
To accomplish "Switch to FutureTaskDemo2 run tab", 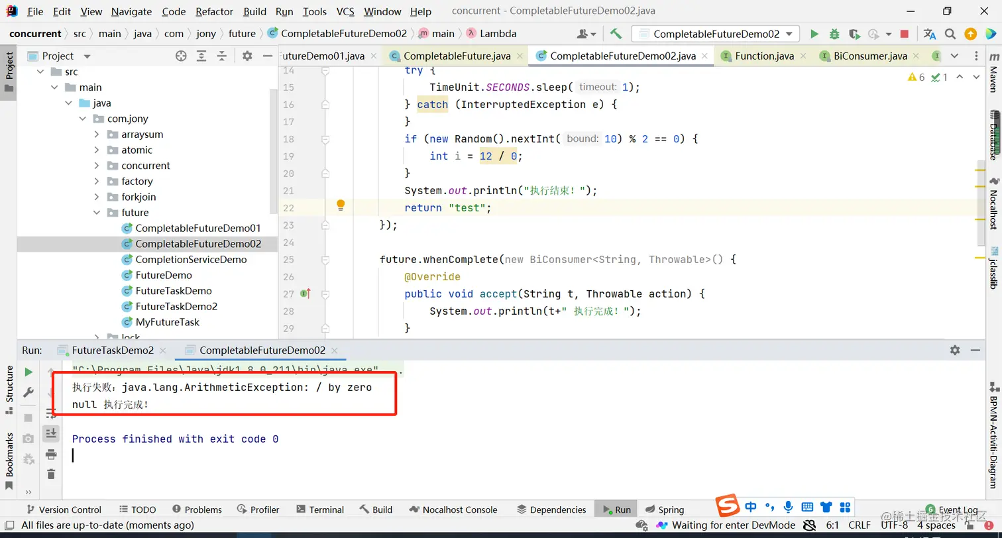I will pyautogui.click(x=113, y=350).
